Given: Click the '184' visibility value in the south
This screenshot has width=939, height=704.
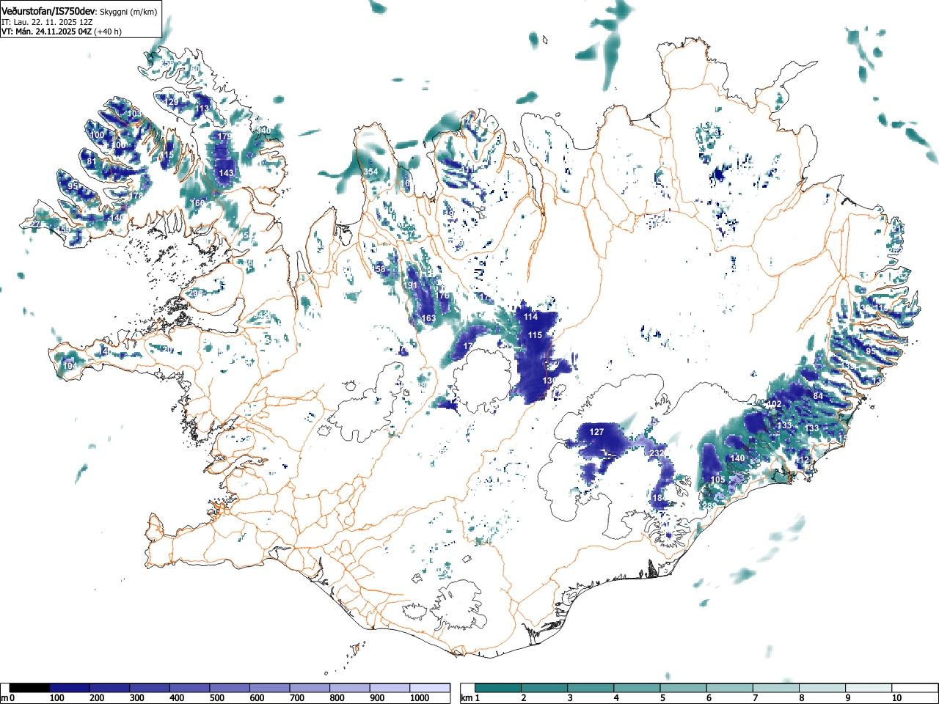Looking at the screenshot, I should pos(660,499).
